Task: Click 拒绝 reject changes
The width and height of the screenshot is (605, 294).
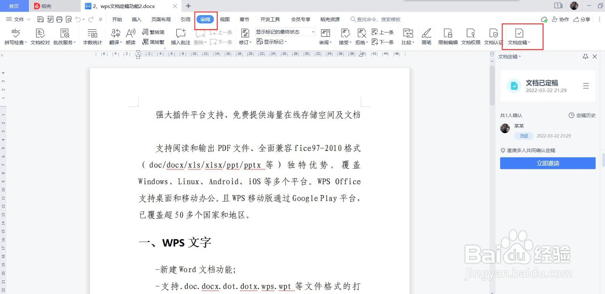Action: 361,37
